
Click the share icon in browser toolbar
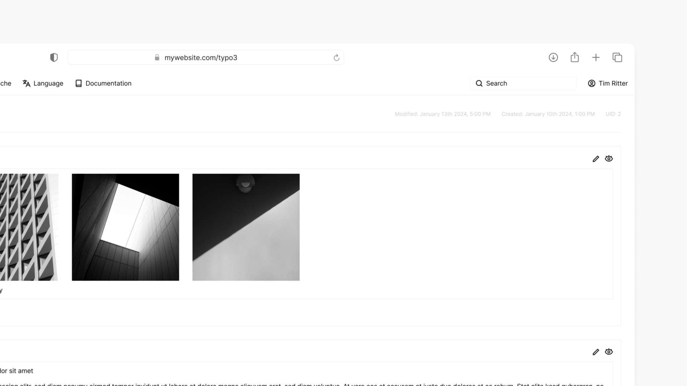[x=574, y=57]
